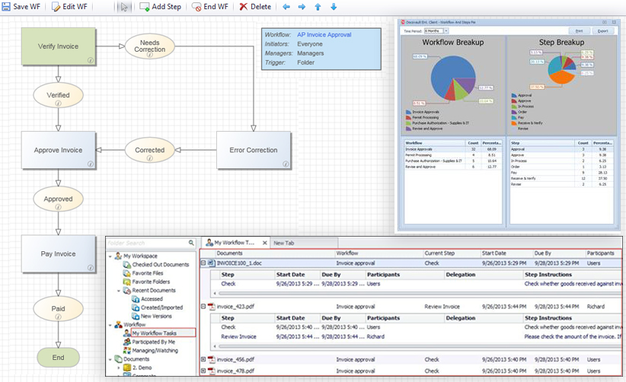The image size is (626, 382).
Task: Close the My Workflow Tasks tab
Action: point(265,243)
